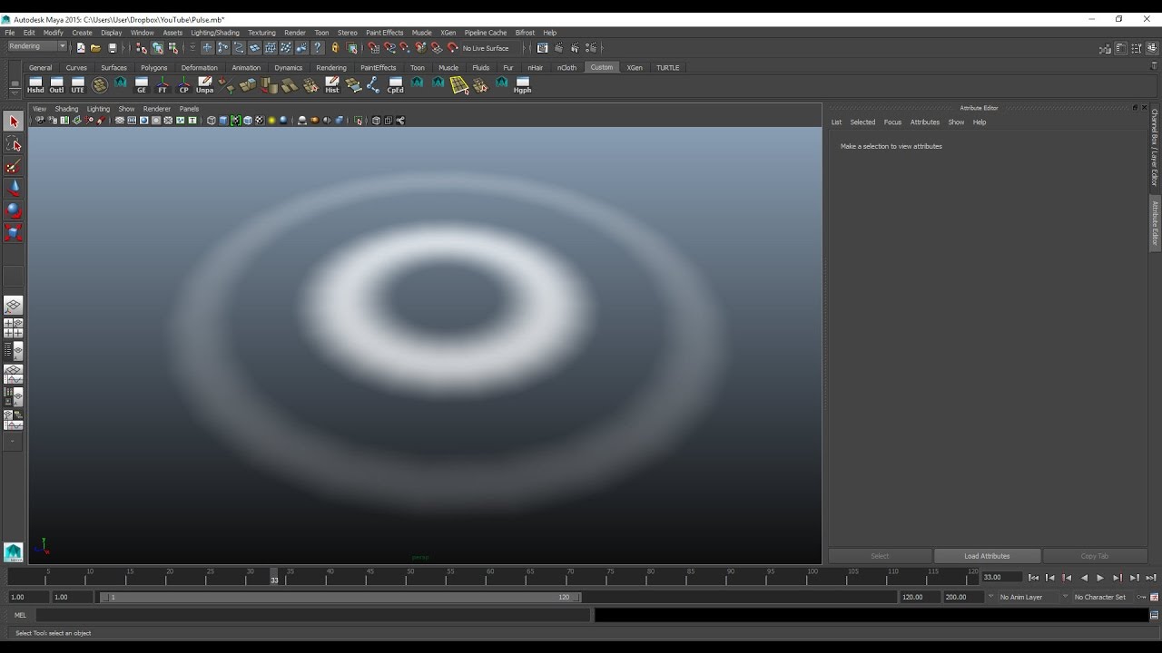Open the No Character Set dropdown
This screenshot has width=1162, height=653.
point(1103,597)
